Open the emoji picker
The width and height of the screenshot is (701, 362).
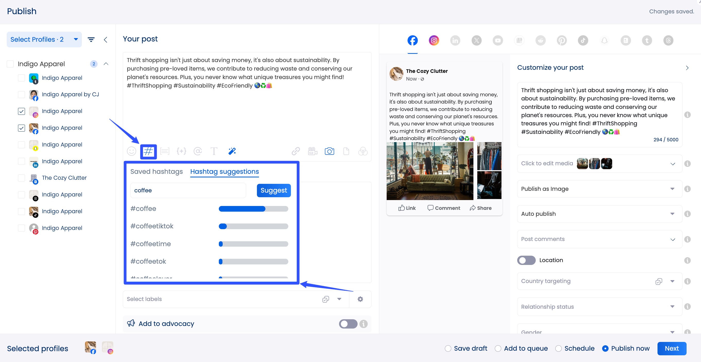pos(132,151)
